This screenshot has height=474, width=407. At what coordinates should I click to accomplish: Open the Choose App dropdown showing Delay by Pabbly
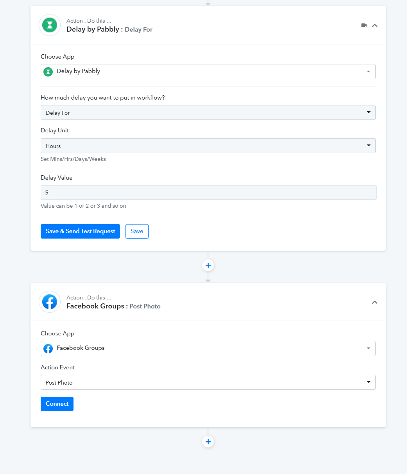(x=208, y=71)
